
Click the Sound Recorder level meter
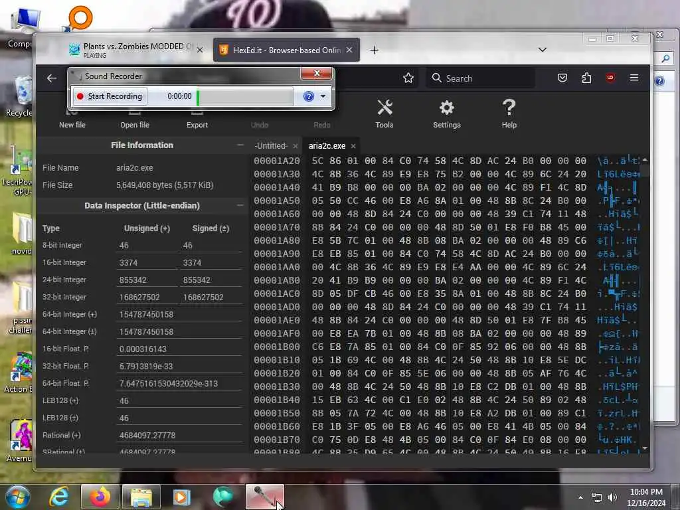[245, 96]
